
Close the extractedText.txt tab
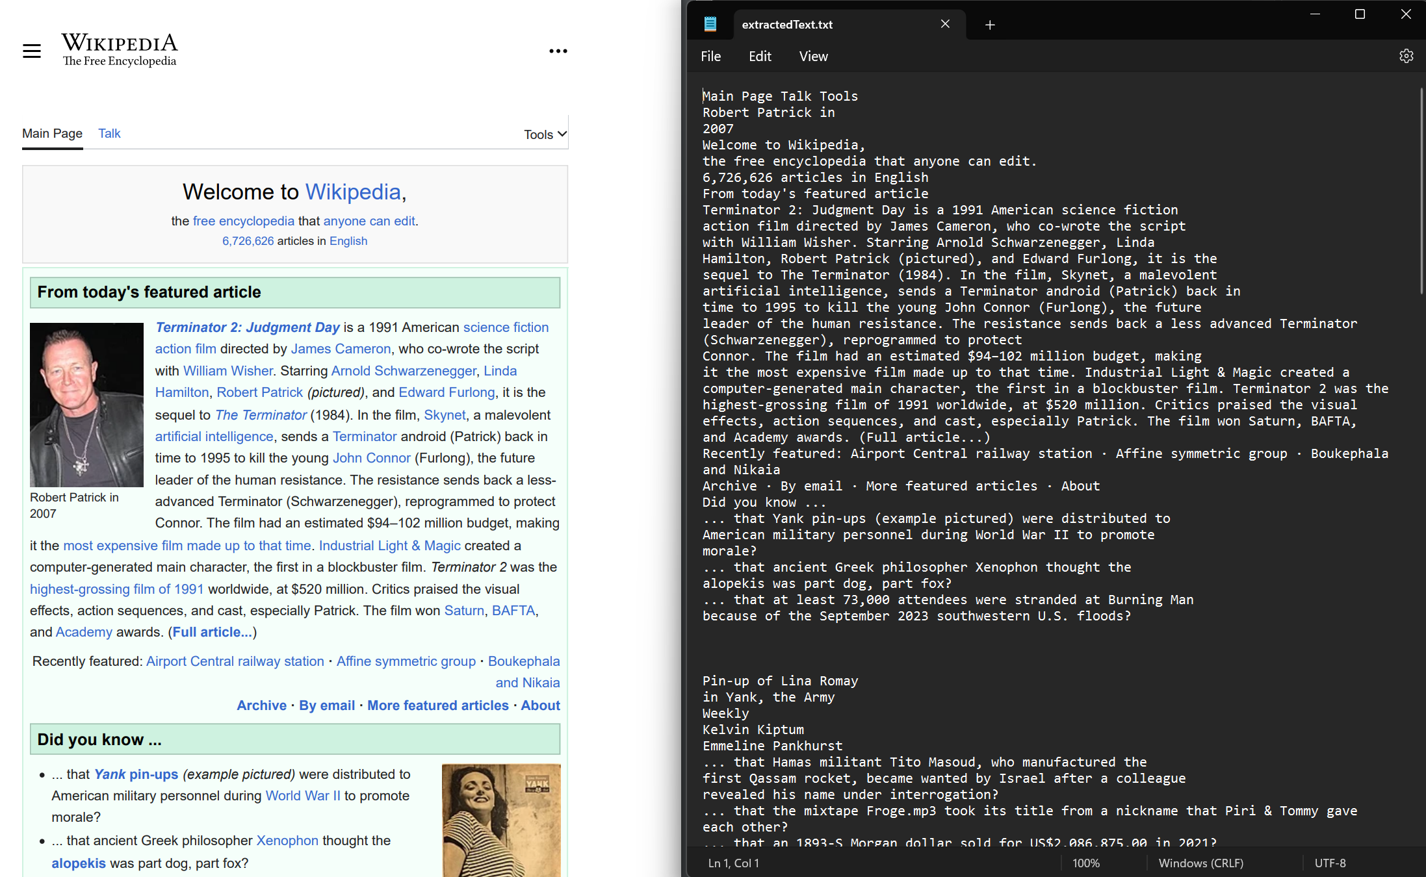click(945, 24)
